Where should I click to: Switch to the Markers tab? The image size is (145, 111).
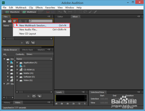pyautogui.click(x=41, y=50)
